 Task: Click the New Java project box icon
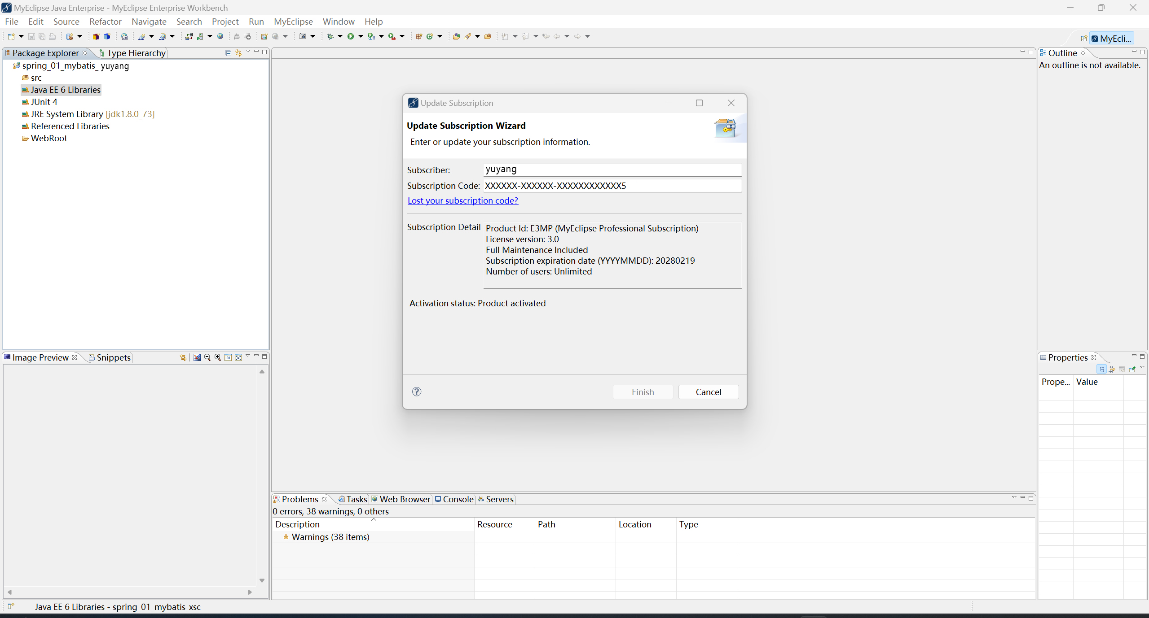96,36
